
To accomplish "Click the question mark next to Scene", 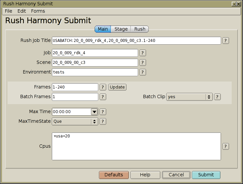I will click(x=142, y=63).
